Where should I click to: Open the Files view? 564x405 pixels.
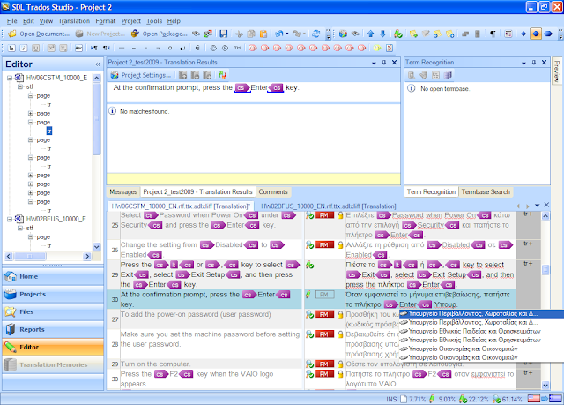tap(53, 311)
